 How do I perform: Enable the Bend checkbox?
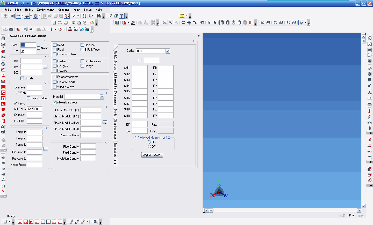click(55, 45)
